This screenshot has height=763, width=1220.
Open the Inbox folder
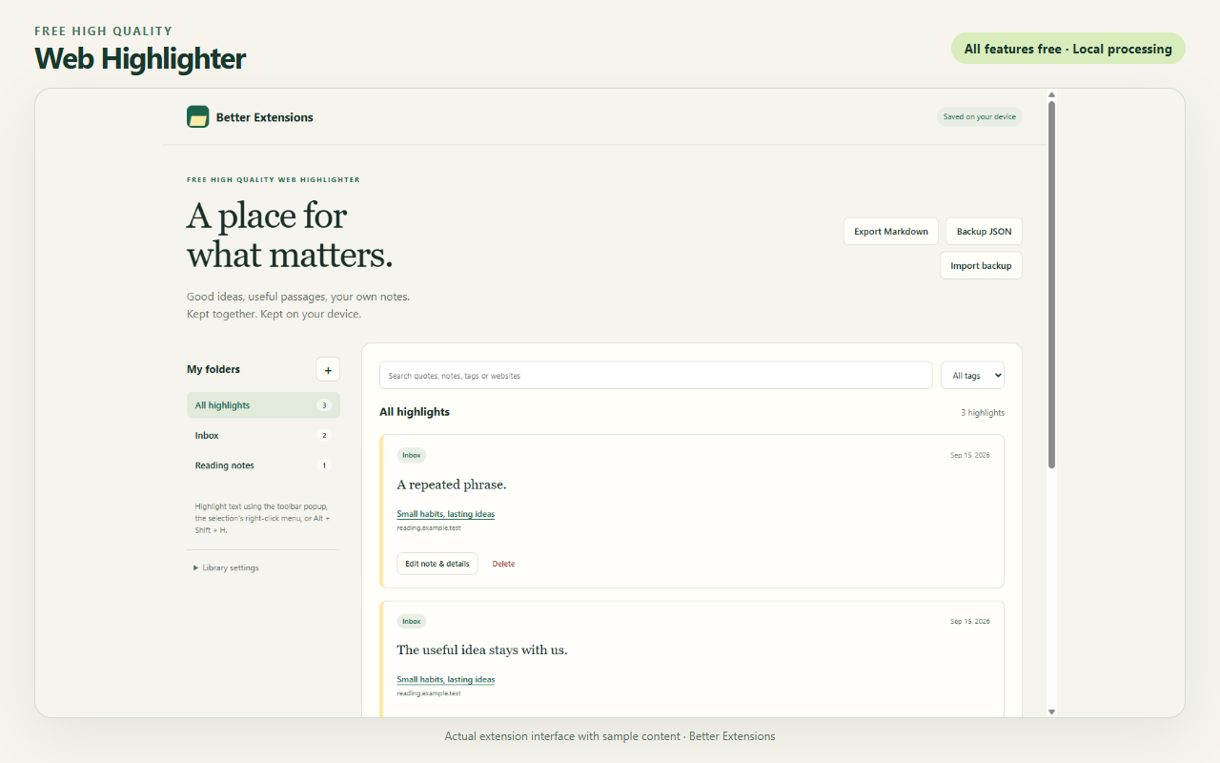pyautogui.click(x=263, y=435)
